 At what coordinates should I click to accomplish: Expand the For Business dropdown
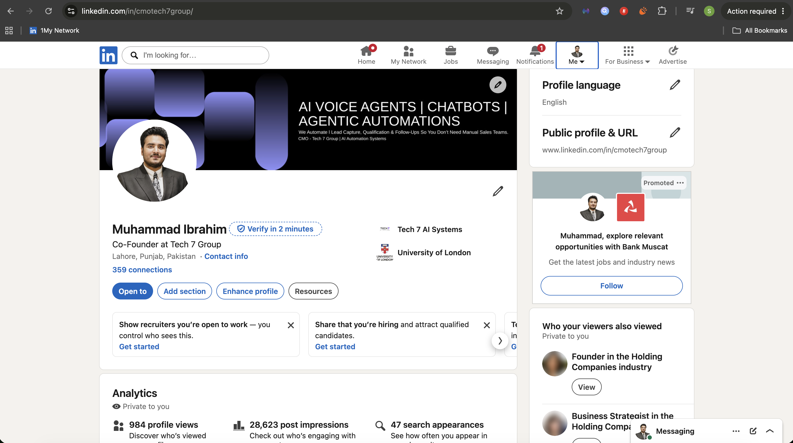click(x=627, y=55)
